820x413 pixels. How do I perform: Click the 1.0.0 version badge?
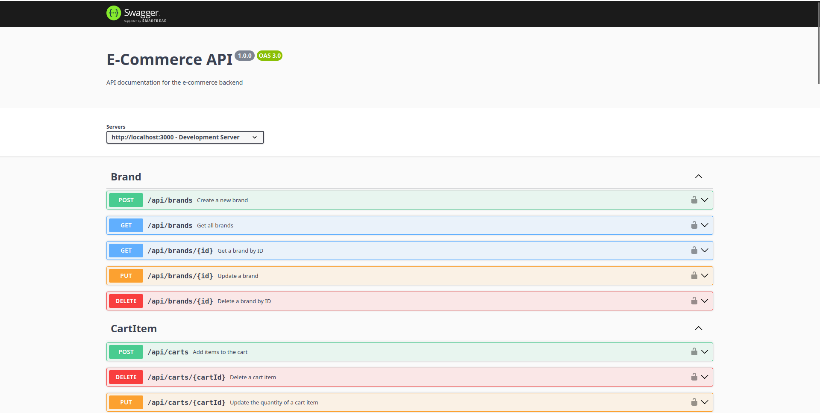click(245, 56)
